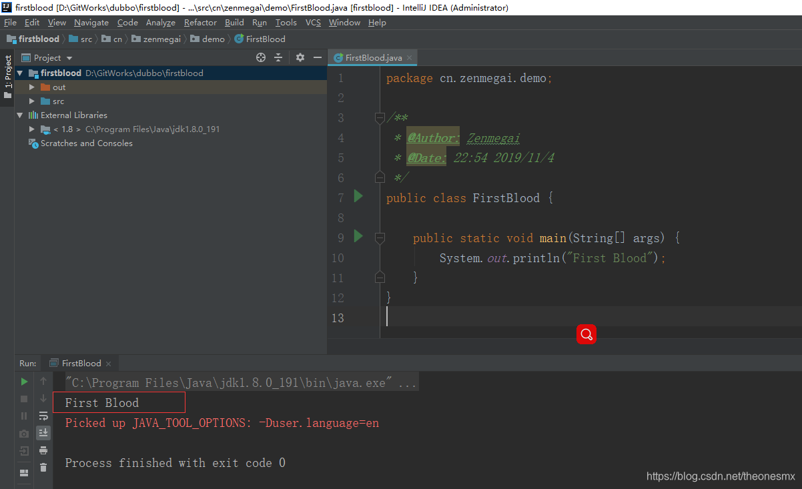This screenshot has width=802, height=489.
Task: Open the Window menu
Action: pos(344,23)
